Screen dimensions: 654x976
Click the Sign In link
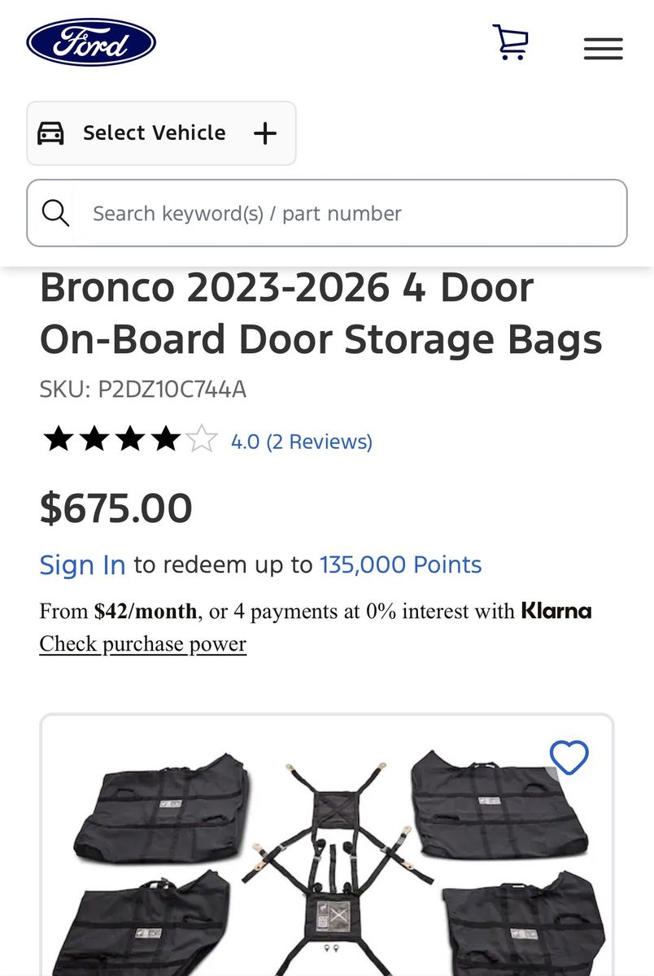(82, 564)
